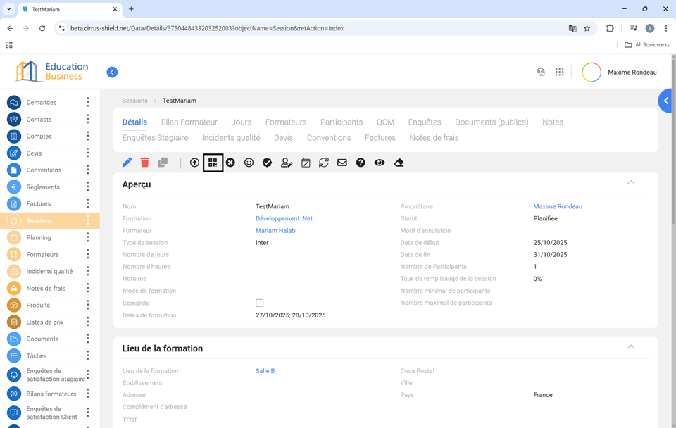Click the red trash delete icon
Image resolution: width=676 pixels, height=428 pixels.
(144, 163)
